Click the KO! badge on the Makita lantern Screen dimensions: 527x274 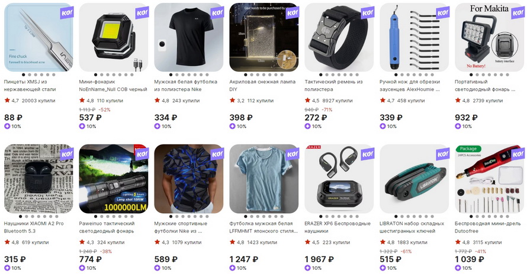pos(518,13)
